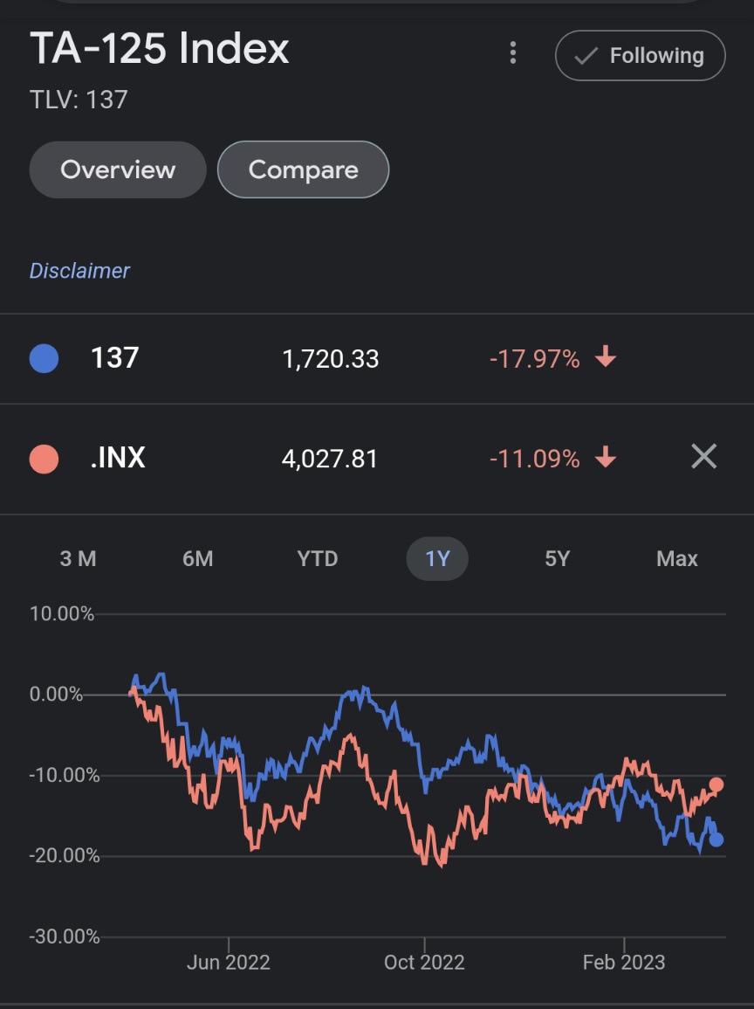754x1009 pixels.
Task: Open the Disclaimer link
Action: click(x=79, y=271)
